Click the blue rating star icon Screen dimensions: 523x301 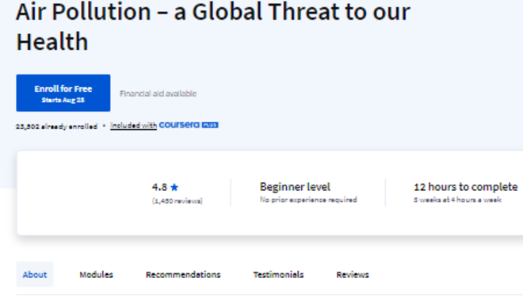174,188
